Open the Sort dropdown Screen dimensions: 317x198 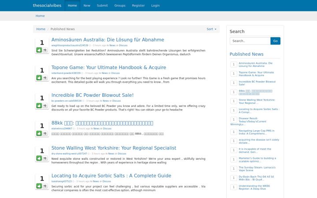[x=211, y=29]
